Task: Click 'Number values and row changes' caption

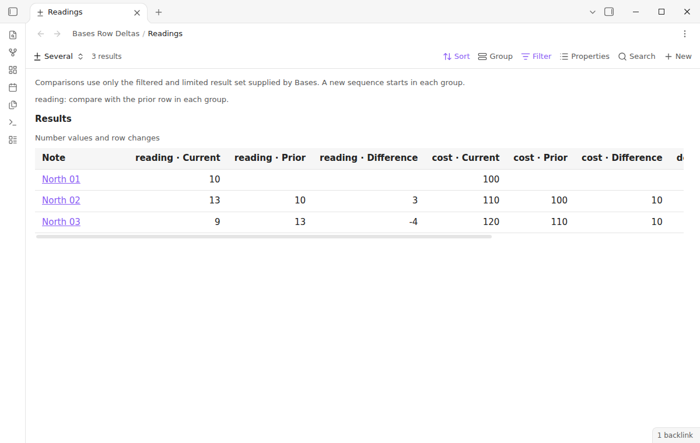Action: click(97, 138)
